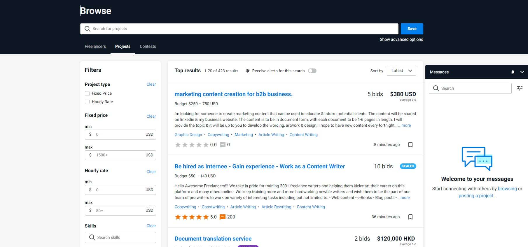The width and height of the screenshot is (528, 247).
Task: Clear the Hourly rate filter
Action: pyautogui.click(x=151, y=172)
